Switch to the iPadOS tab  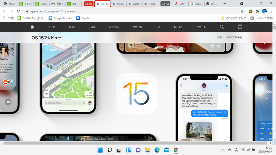click(150, 4)
